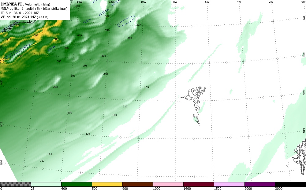Click the map value 504
Image resolution: width=306 pixels, height=191 pixels.
click(9, 39)
